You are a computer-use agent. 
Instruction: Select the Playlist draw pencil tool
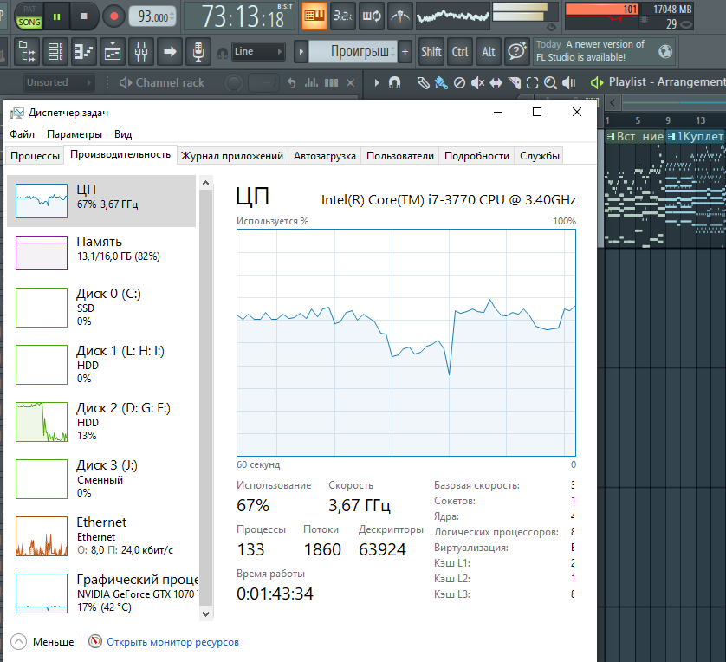423,83
